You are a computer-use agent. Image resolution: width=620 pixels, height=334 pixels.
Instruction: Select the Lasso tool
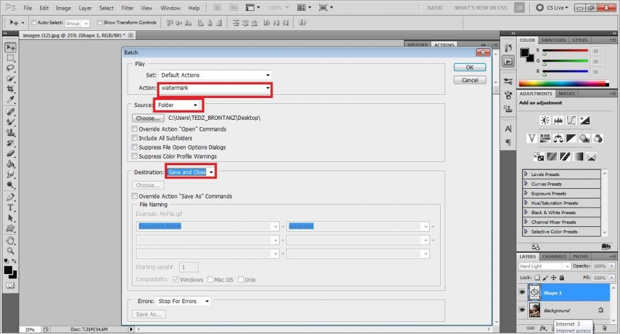click(x=11, y=68)
